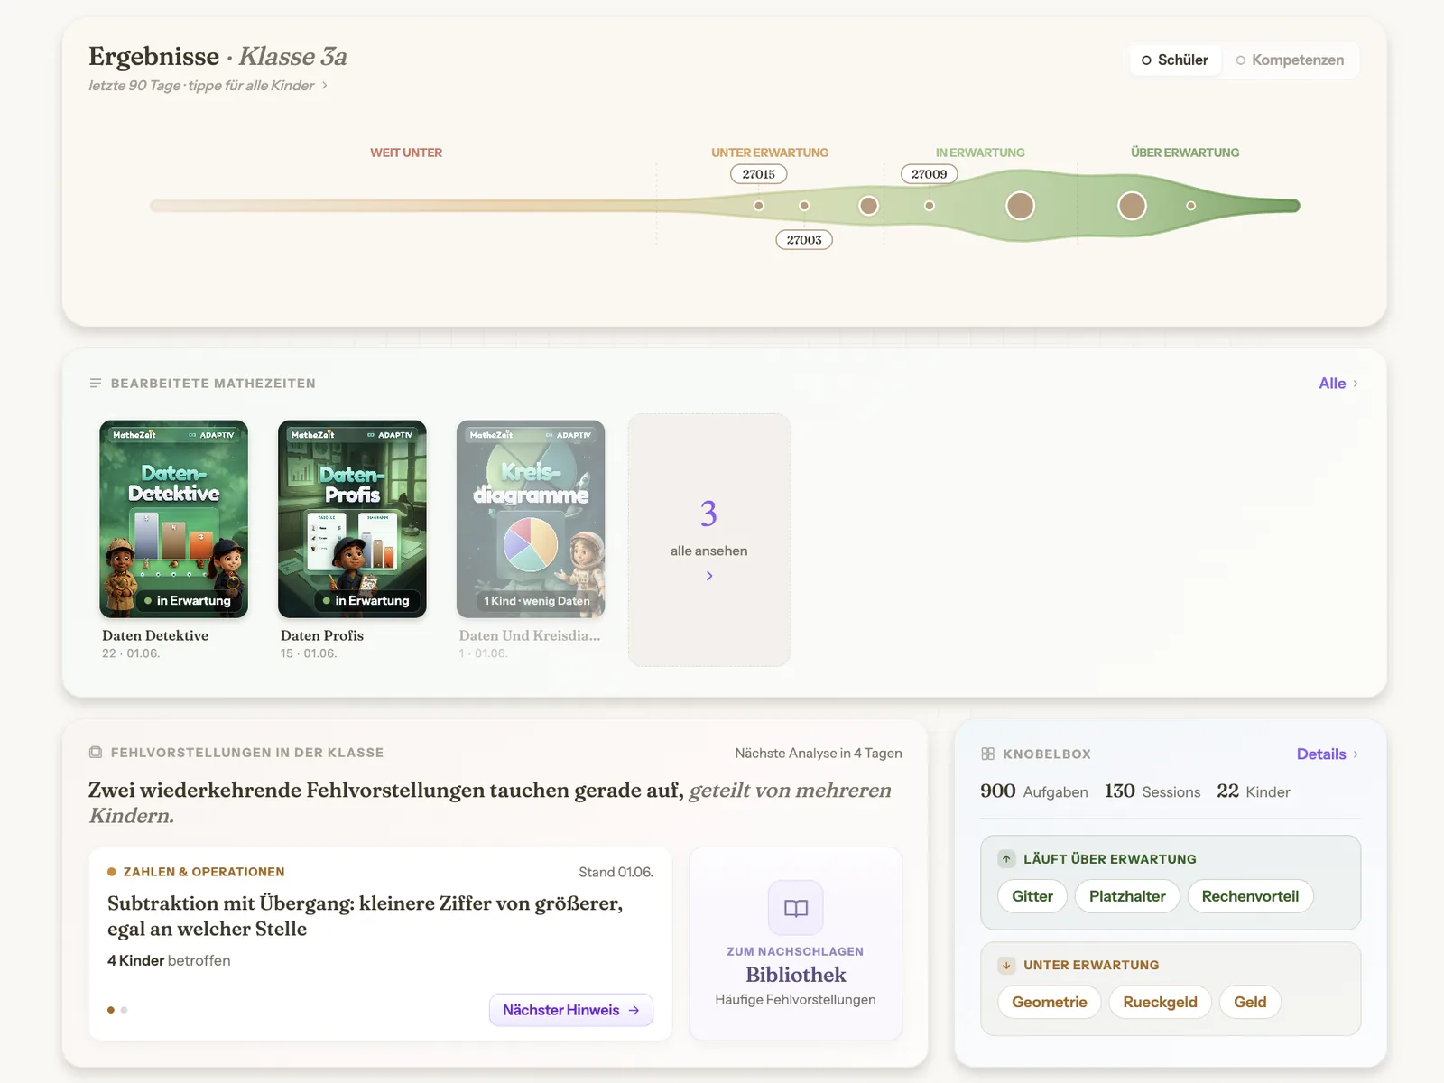Select the 'Gitter' chip
This screenshot has width=1444, height=1083.
[x=1032, y=896]
